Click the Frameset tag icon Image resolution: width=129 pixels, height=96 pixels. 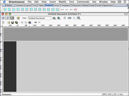pyautogui.click(x=62, y=9)
